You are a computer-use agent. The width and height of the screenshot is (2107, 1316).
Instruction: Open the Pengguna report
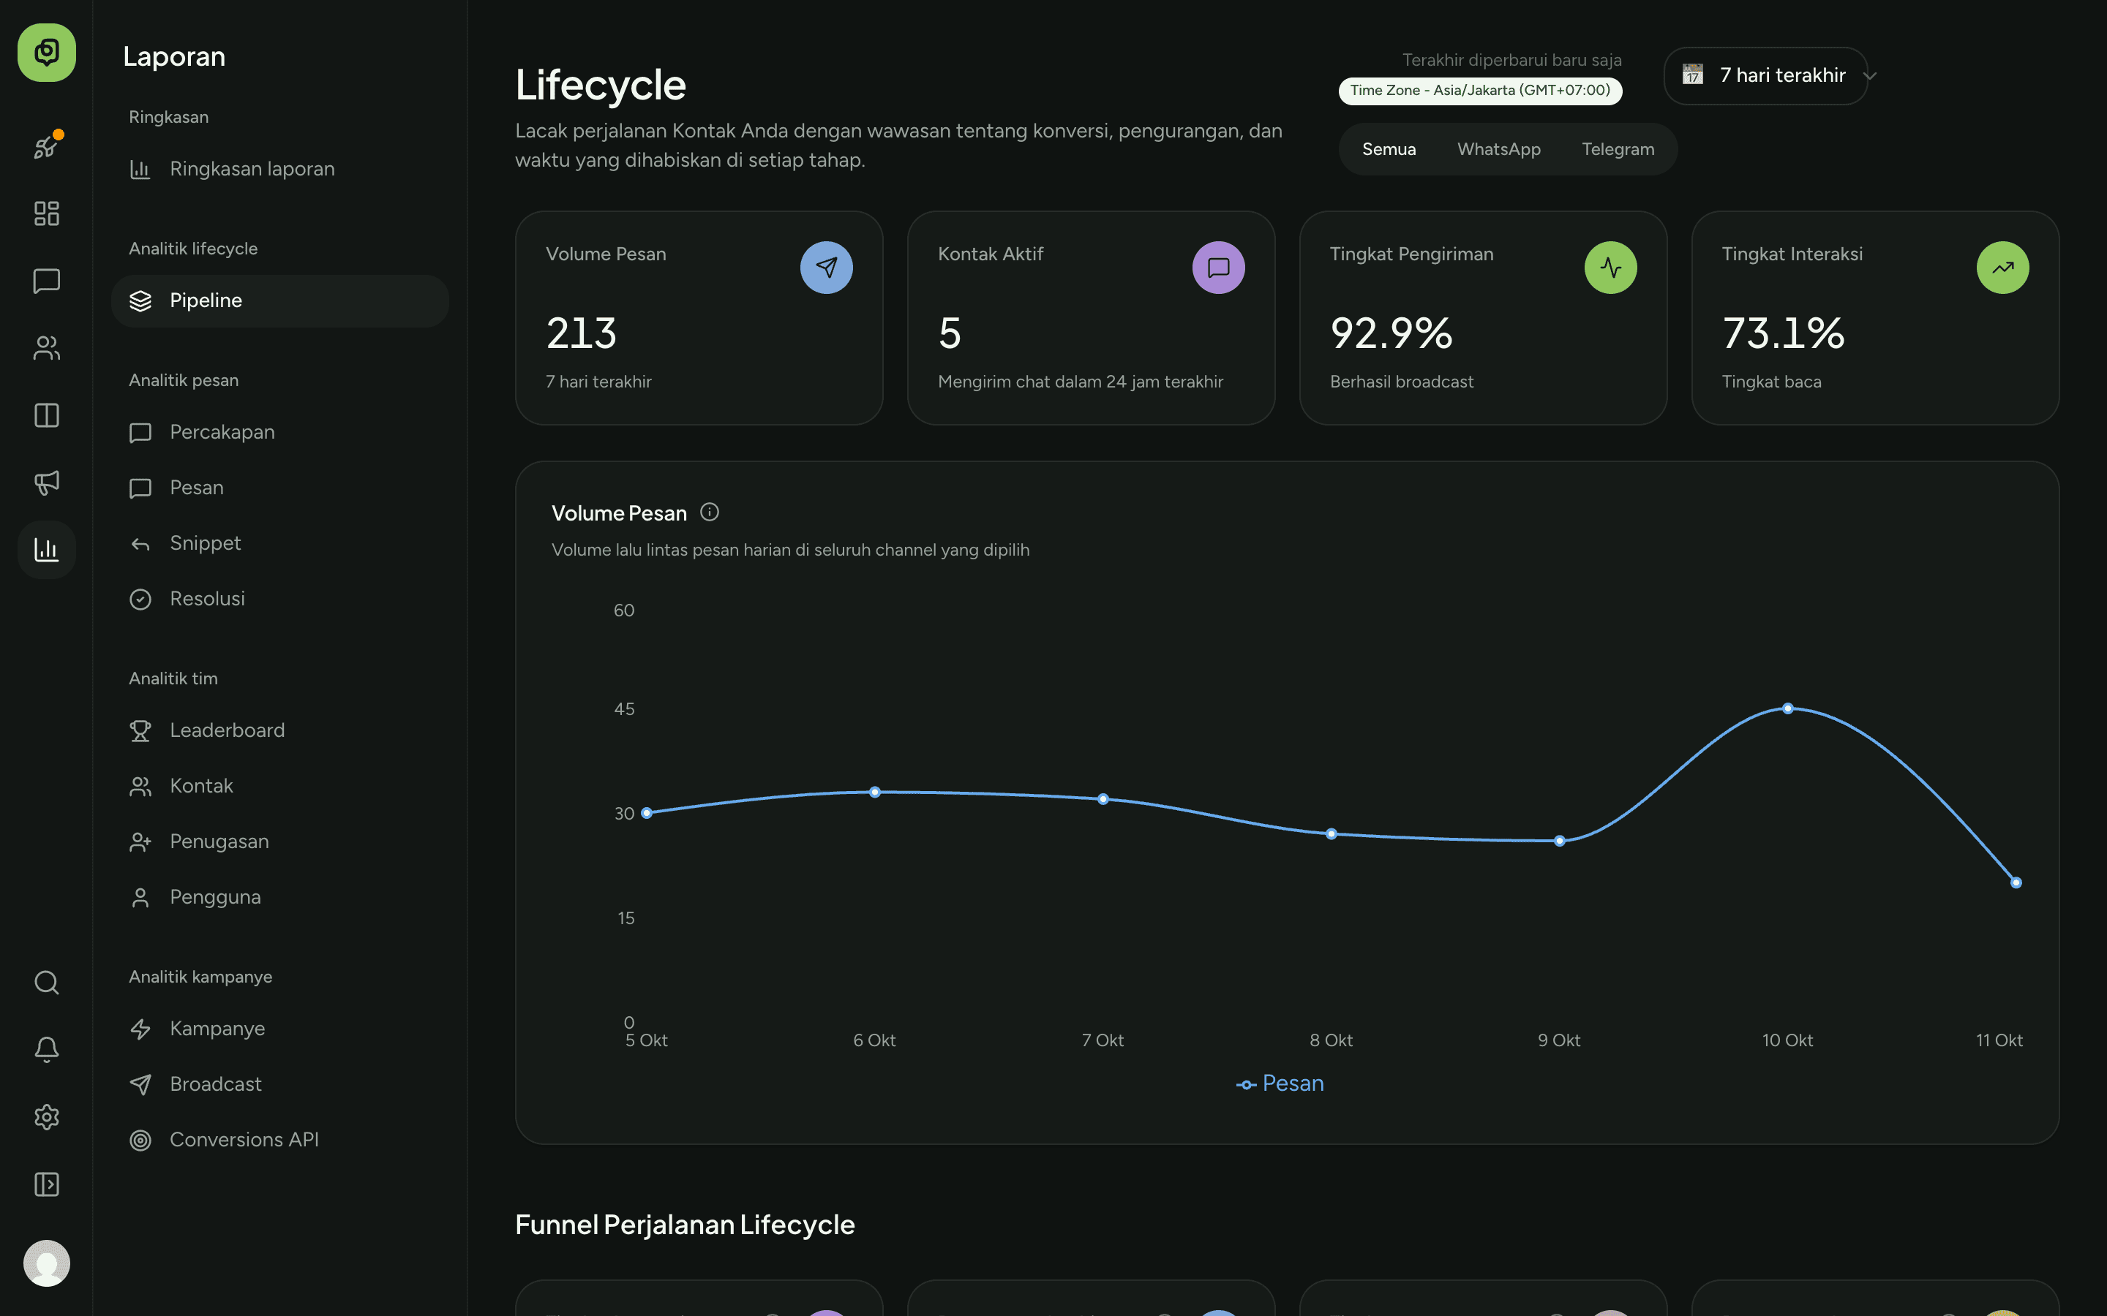[279, 897]
